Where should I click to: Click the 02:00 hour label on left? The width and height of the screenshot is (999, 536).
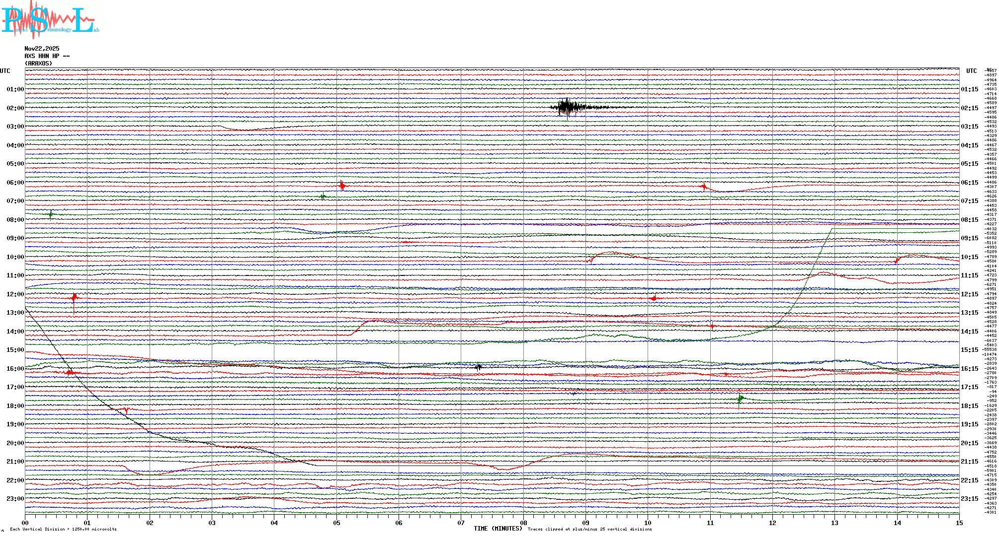pos(15,108)
